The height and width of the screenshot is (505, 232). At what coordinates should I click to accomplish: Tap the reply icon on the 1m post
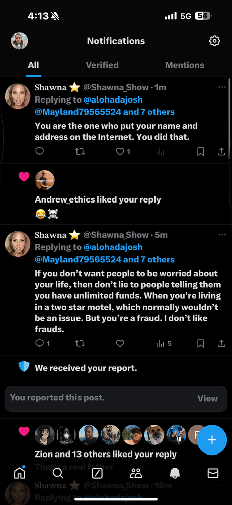click(x=39, y=151)
